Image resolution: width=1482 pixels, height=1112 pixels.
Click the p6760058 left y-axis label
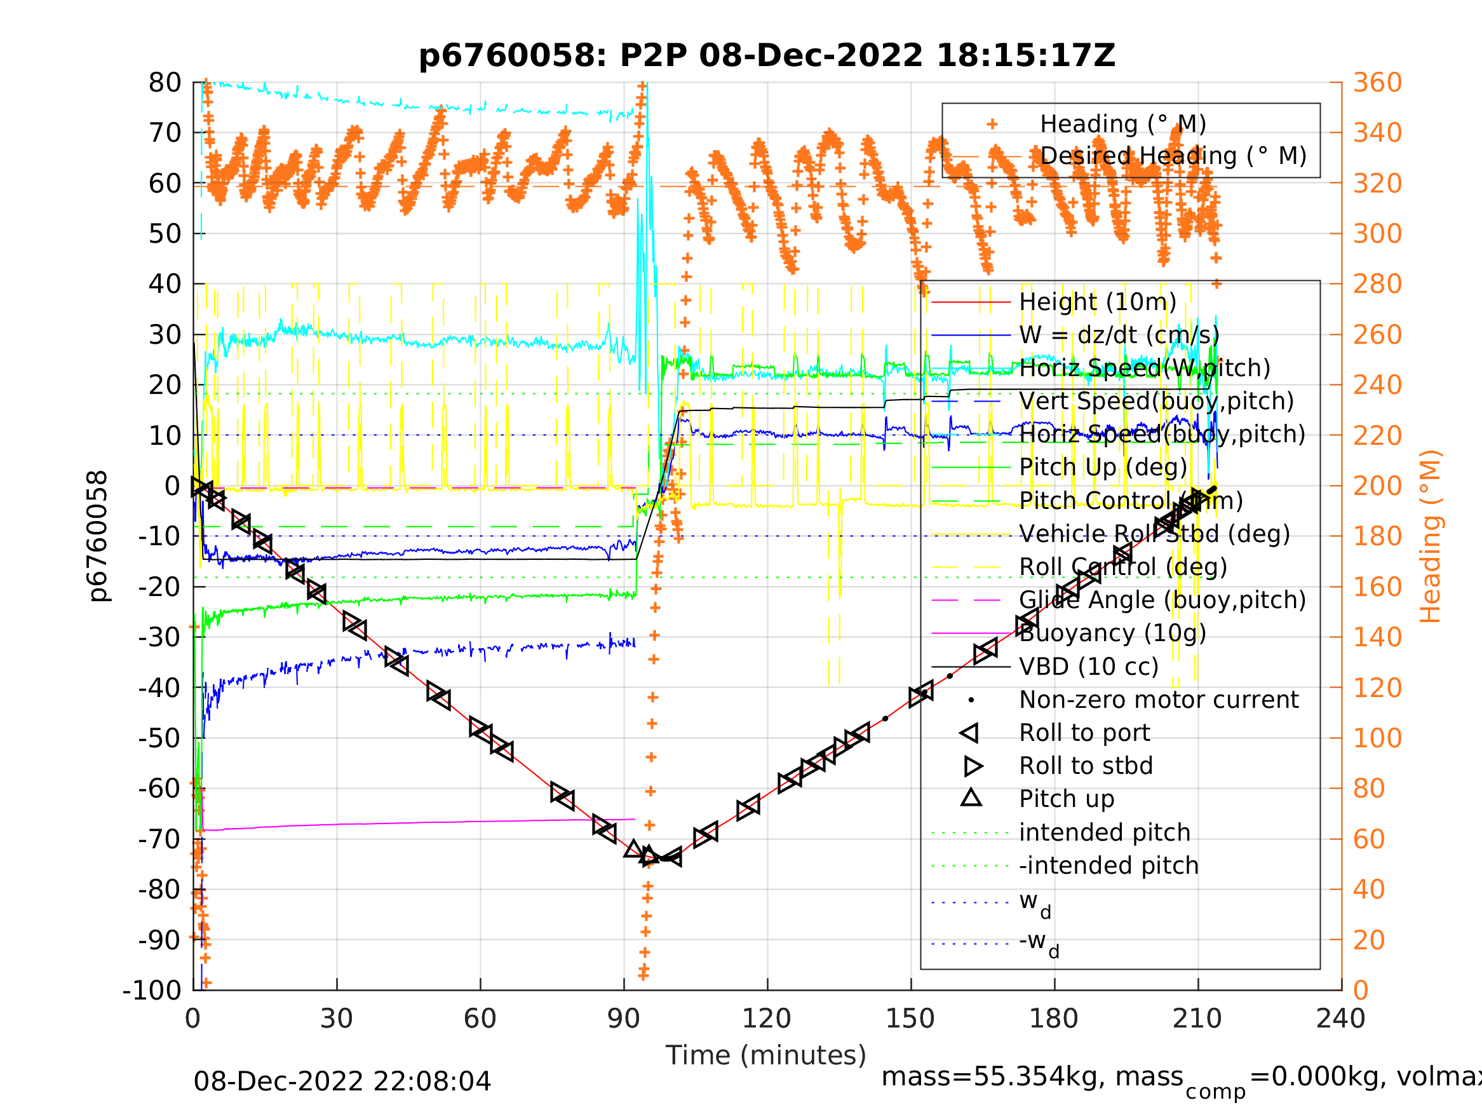[x=98, y=536]
